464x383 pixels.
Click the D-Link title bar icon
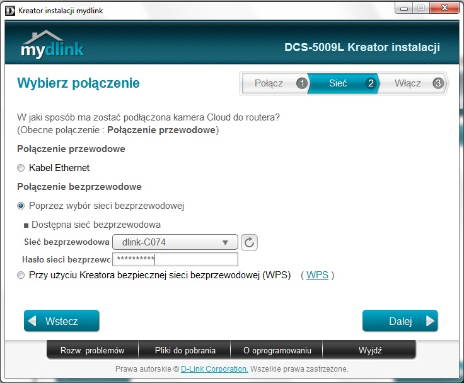pyautogui.click(x=10, y=11)
